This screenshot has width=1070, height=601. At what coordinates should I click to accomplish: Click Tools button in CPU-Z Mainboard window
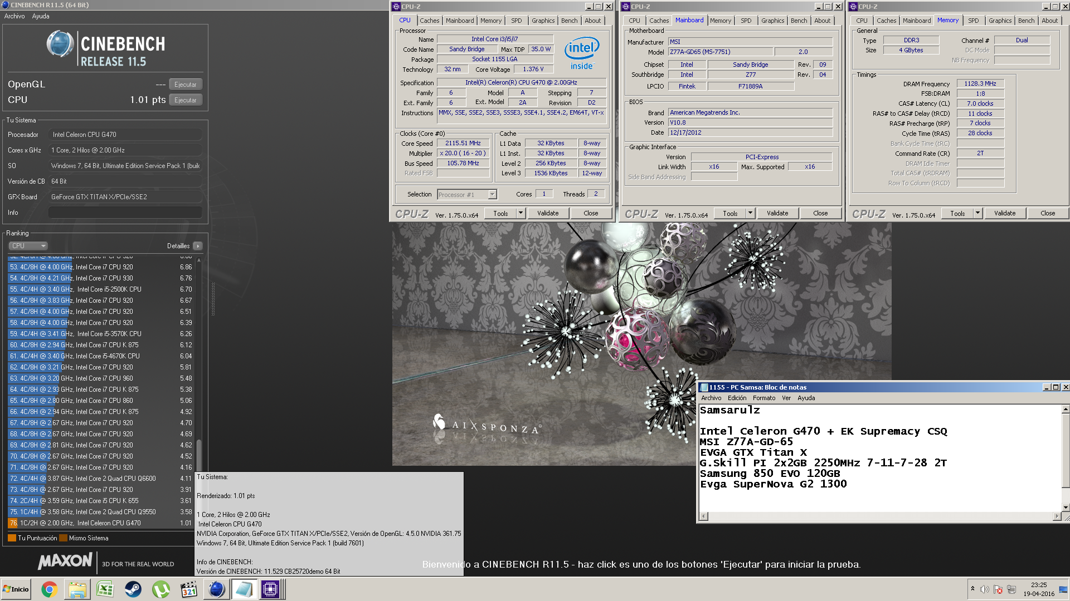click(x=730, y=213)
